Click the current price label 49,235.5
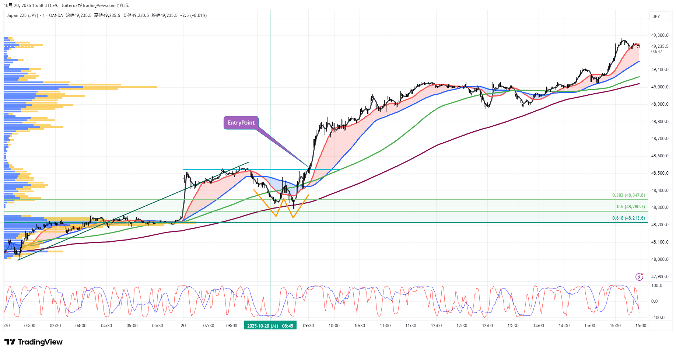 pos(659,46)
